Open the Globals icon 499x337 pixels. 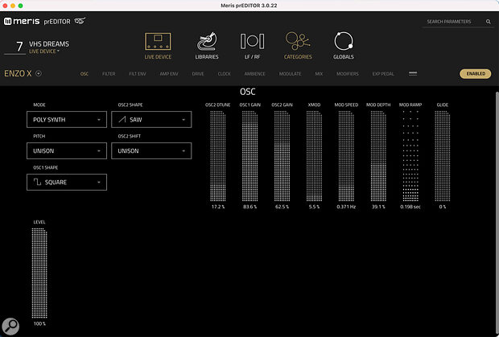[344, 41]
